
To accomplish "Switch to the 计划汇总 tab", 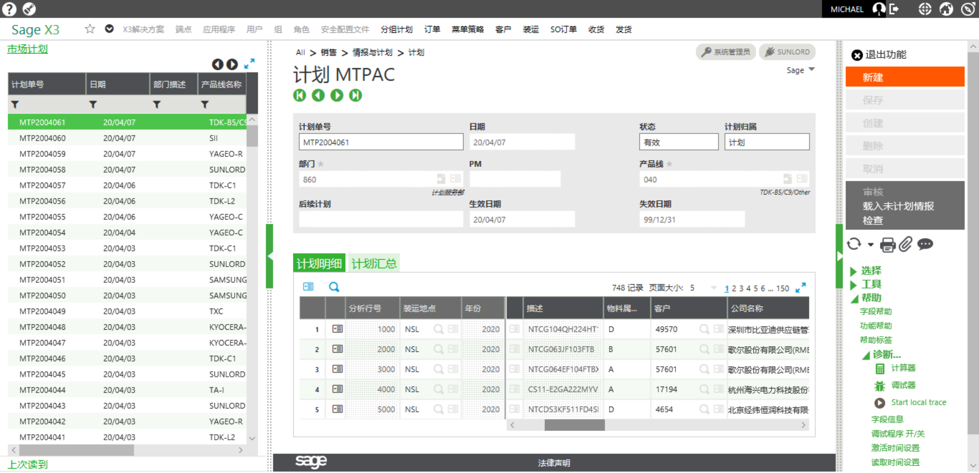I will coord(374,263).
